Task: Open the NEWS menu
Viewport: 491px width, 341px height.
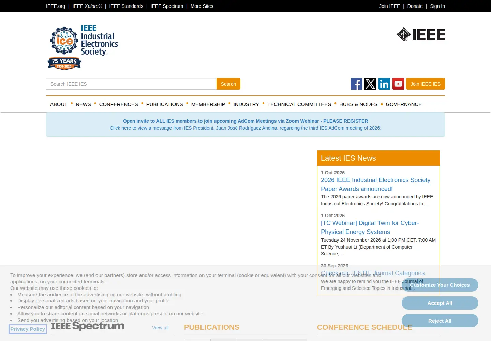Action: coord(83,104)
